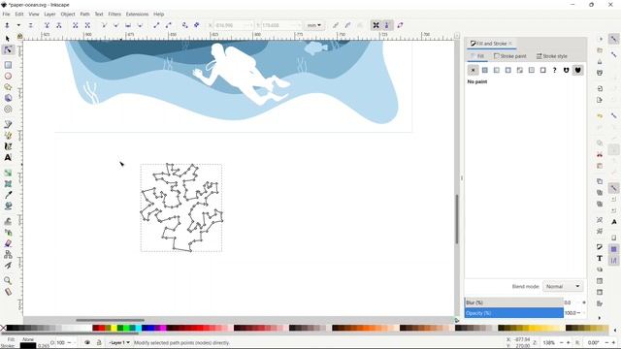This screenshot has width=621, height=349.
Task: Switch to the Fill tab
Action: (477, 56)
